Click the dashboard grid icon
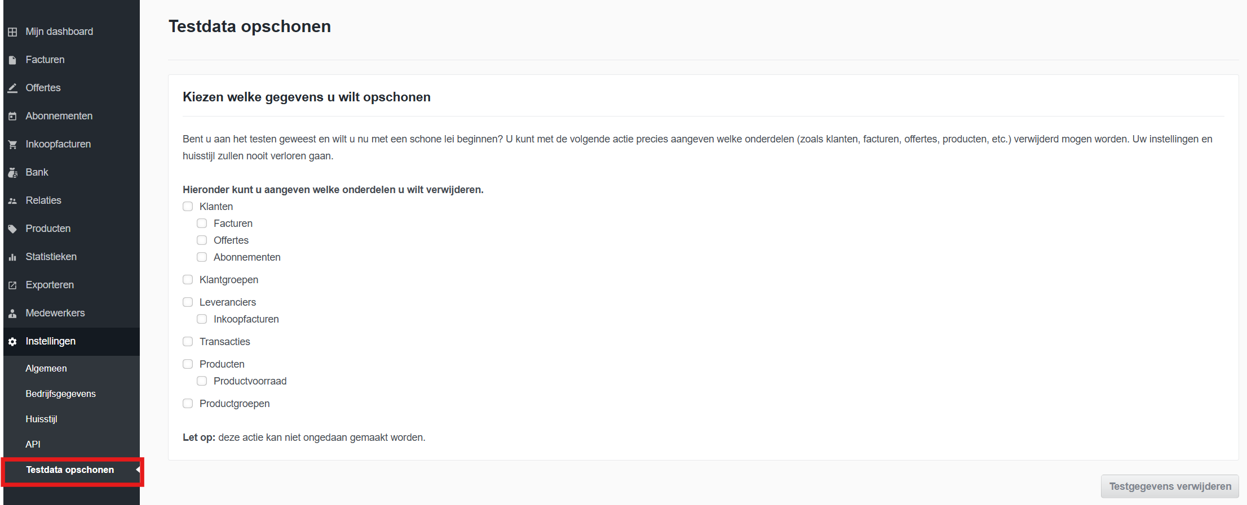The height and width of the screenshot is (505, 1247). tap(12, 32)
